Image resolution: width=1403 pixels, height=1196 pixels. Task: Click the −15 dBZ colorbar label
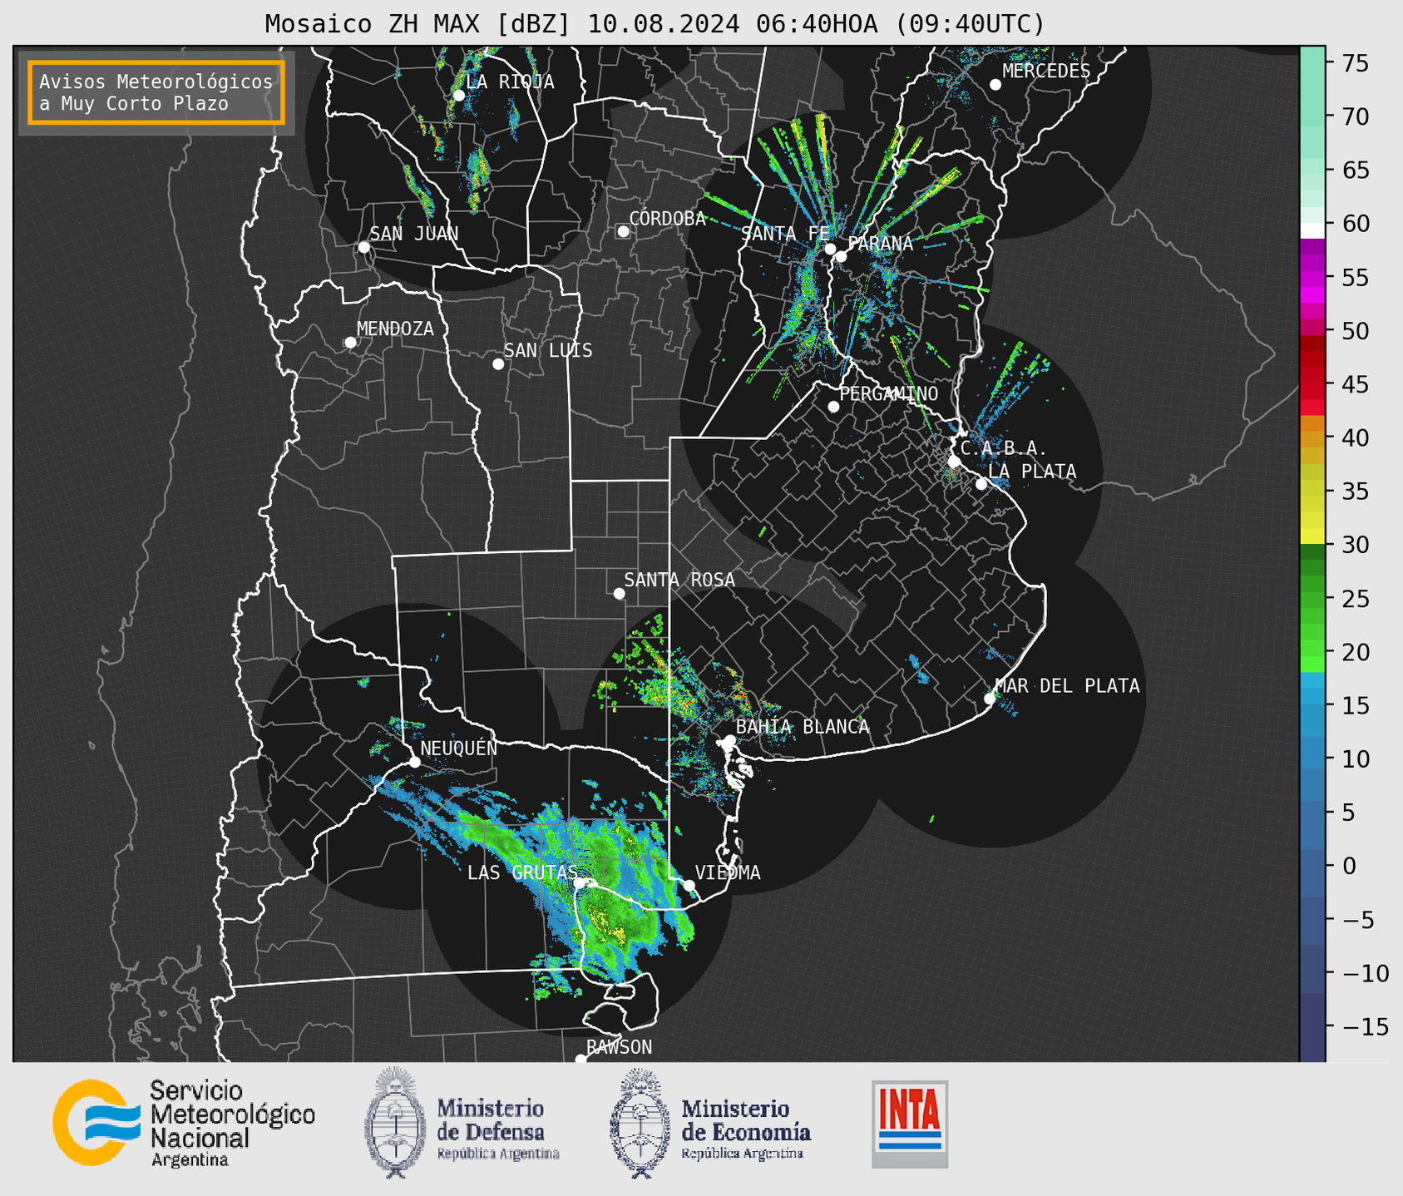click(1364, 1026)
